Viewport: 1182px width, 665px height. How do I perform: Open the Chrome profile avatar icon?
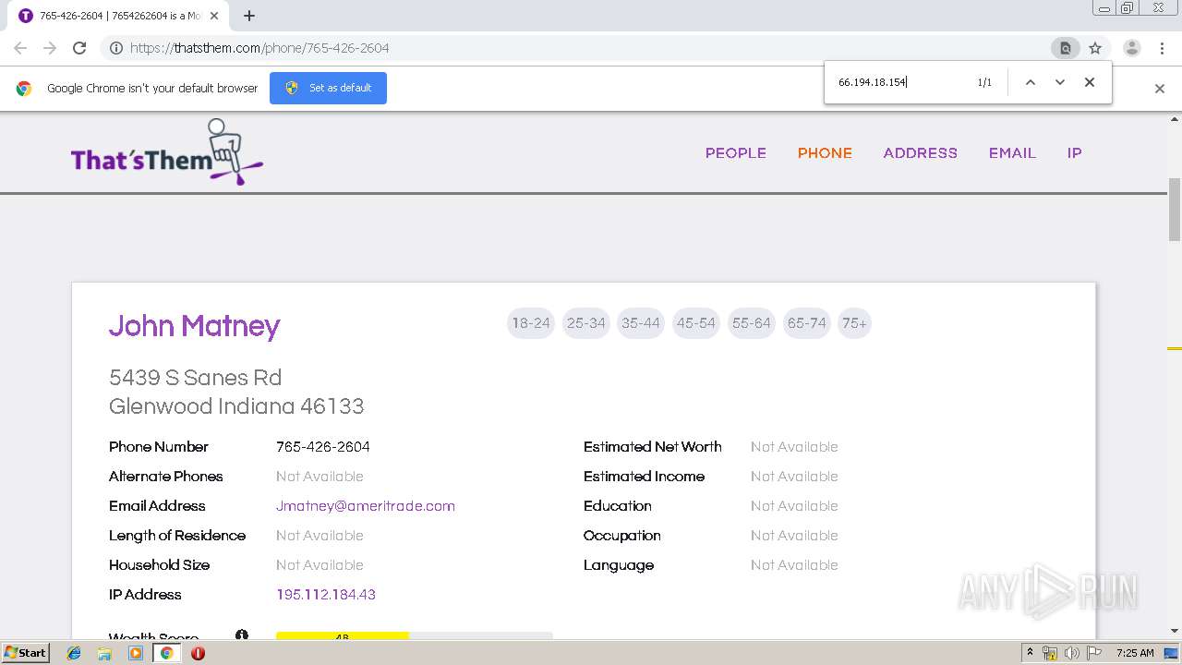[1132, 48]
